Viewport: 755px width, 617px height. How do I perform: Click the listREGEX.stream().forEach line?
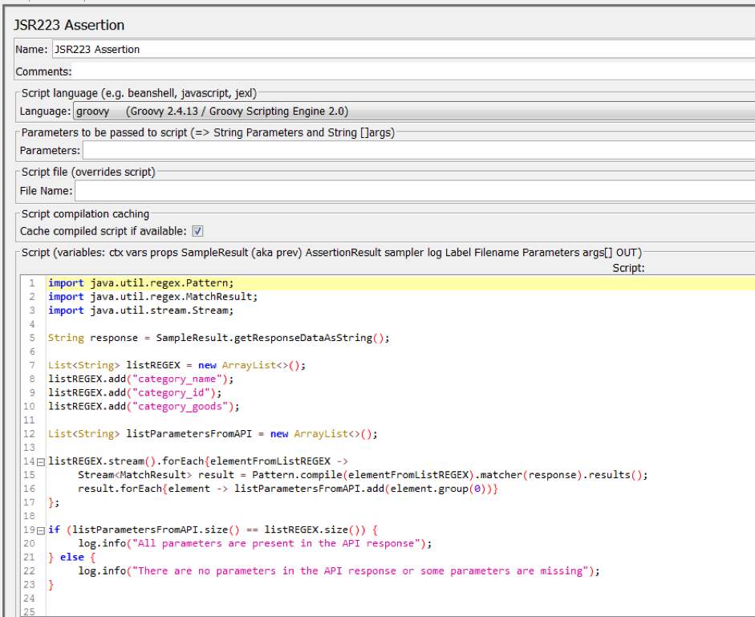click(x=198, y=461)
